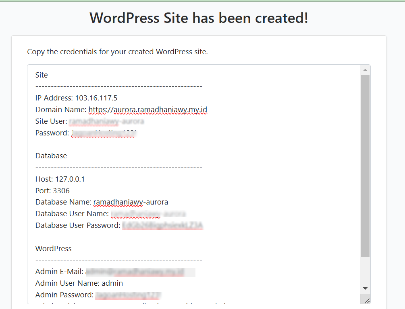The height and width of the screenshot is (309, 405).
Task: Click the 'Admin User Name: admin' line
Action: pyautogui.click(x=79, y=283)
